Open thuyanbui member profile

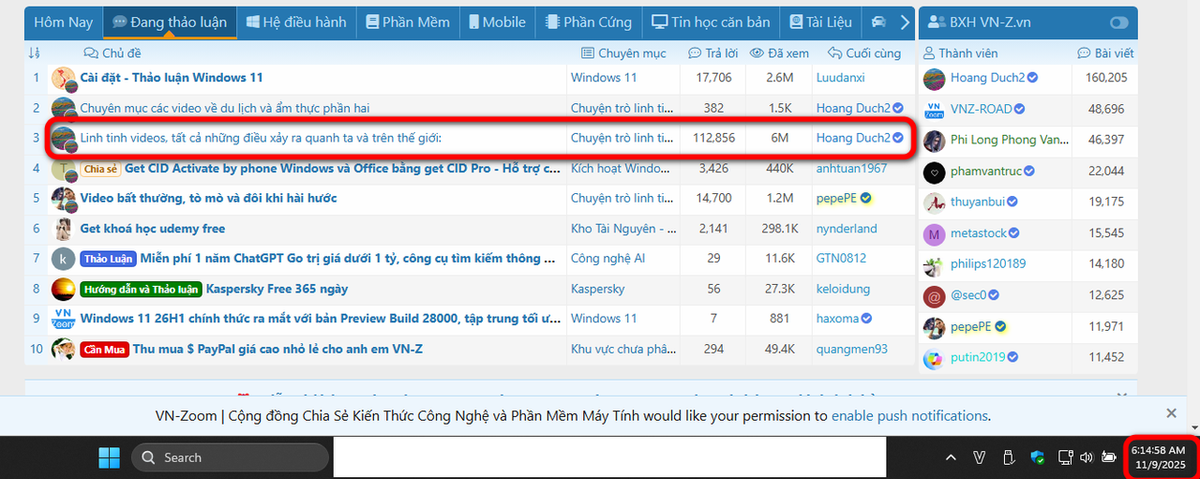(978, 202)
